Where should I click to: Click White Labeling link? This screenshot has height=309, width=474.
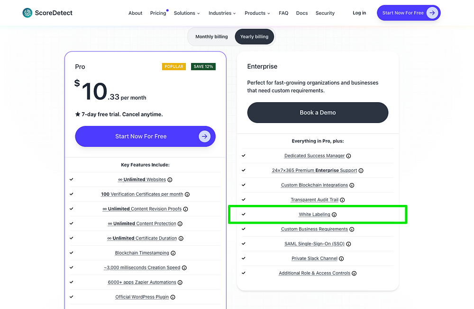tap(314, 214)
